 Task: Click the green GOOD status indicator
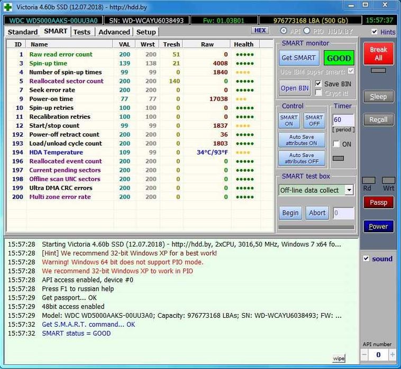[339, 58]
